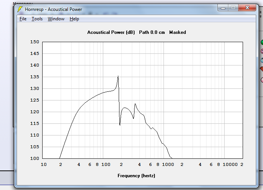The image size is (263, 190).
Task: Click the 'Frequency (hertz)' axis label
Action: pos(136,176)
